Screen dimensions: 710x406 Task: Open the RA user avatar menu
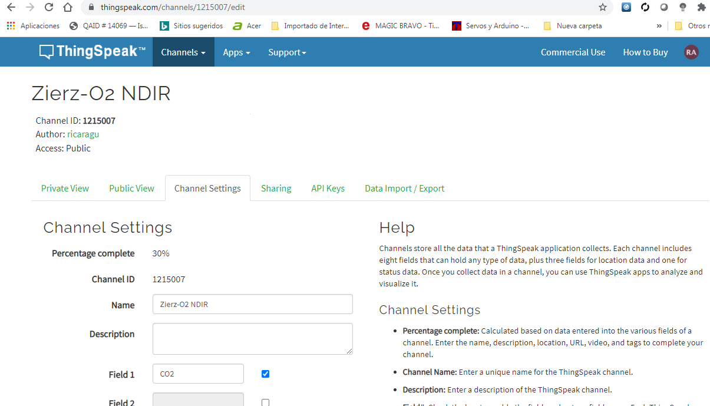[691, 52]
